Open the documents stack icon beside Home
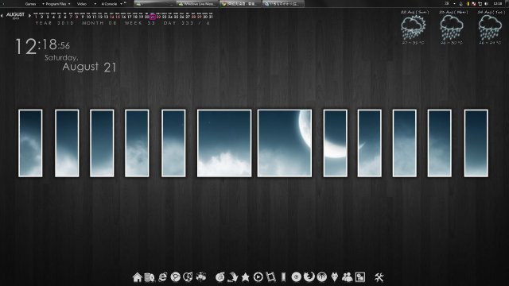This screenshot has height=286, width=509. [150, 277]
